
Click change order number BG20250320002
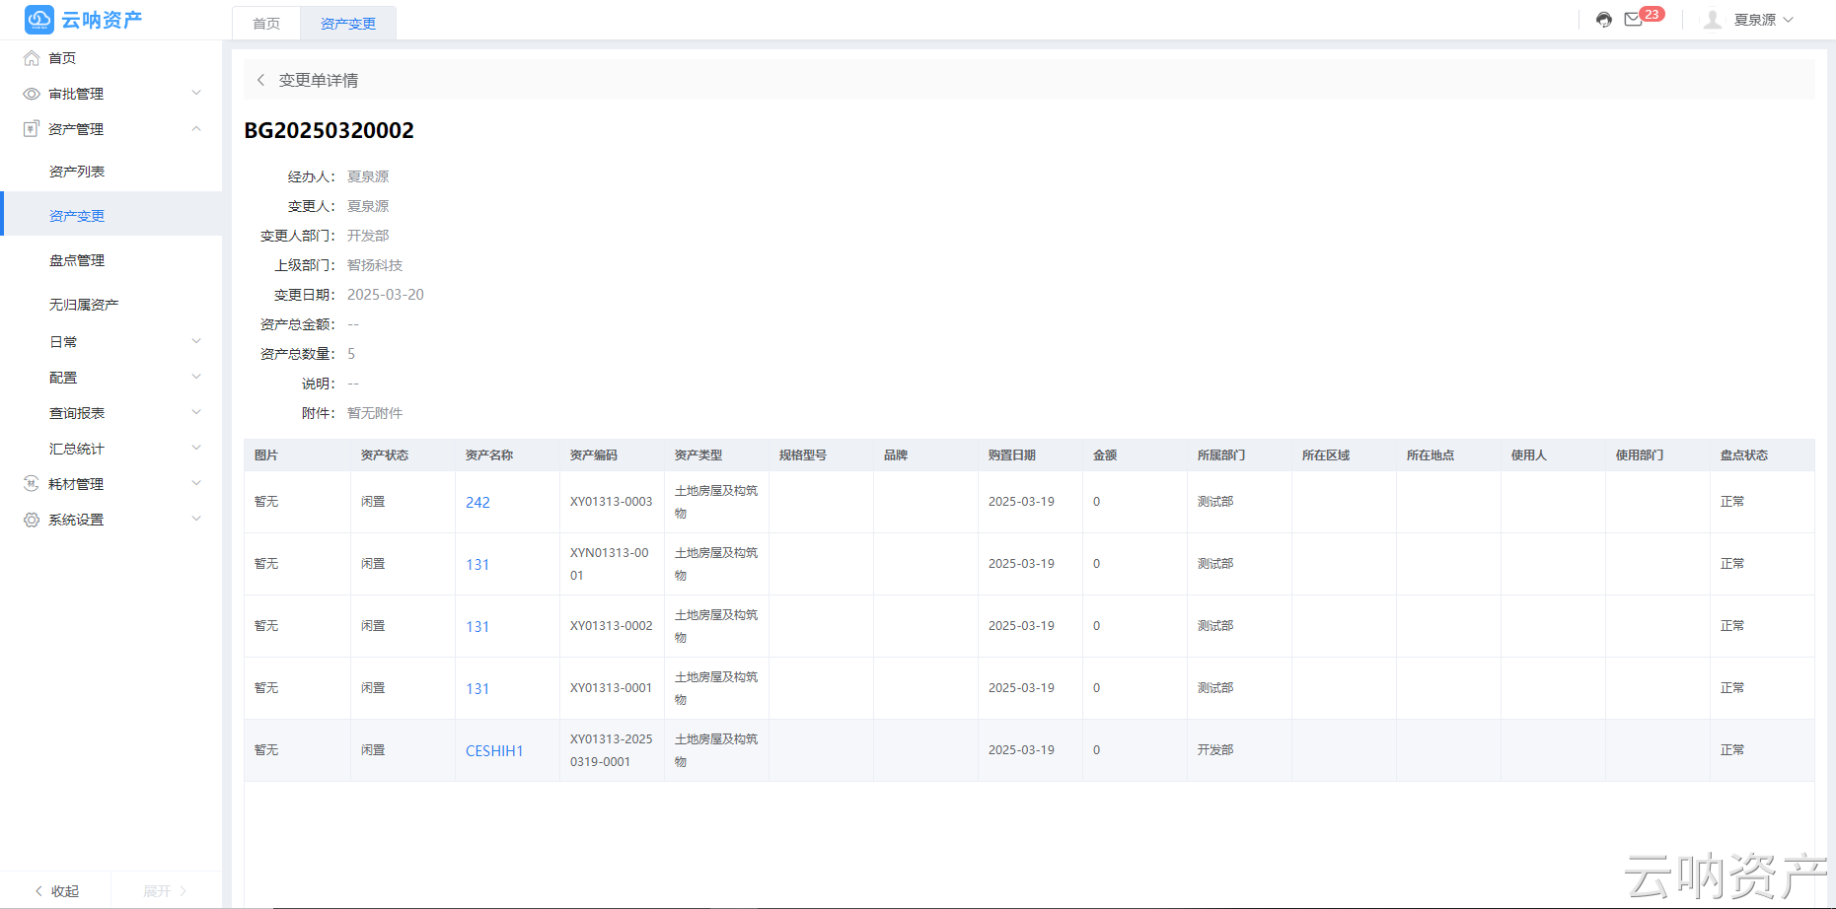coord(330,131)
